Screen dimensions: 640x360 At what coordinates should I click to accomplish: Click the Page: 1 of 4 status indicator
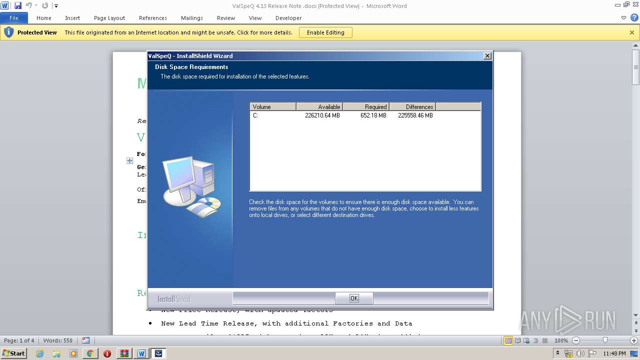[19, 340]
